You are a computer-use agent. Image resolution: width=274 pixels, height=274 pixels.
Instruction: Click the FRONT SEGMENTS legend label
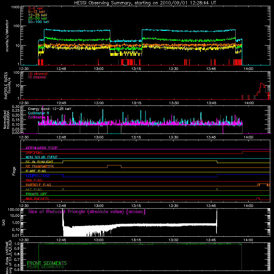point(47,263)
